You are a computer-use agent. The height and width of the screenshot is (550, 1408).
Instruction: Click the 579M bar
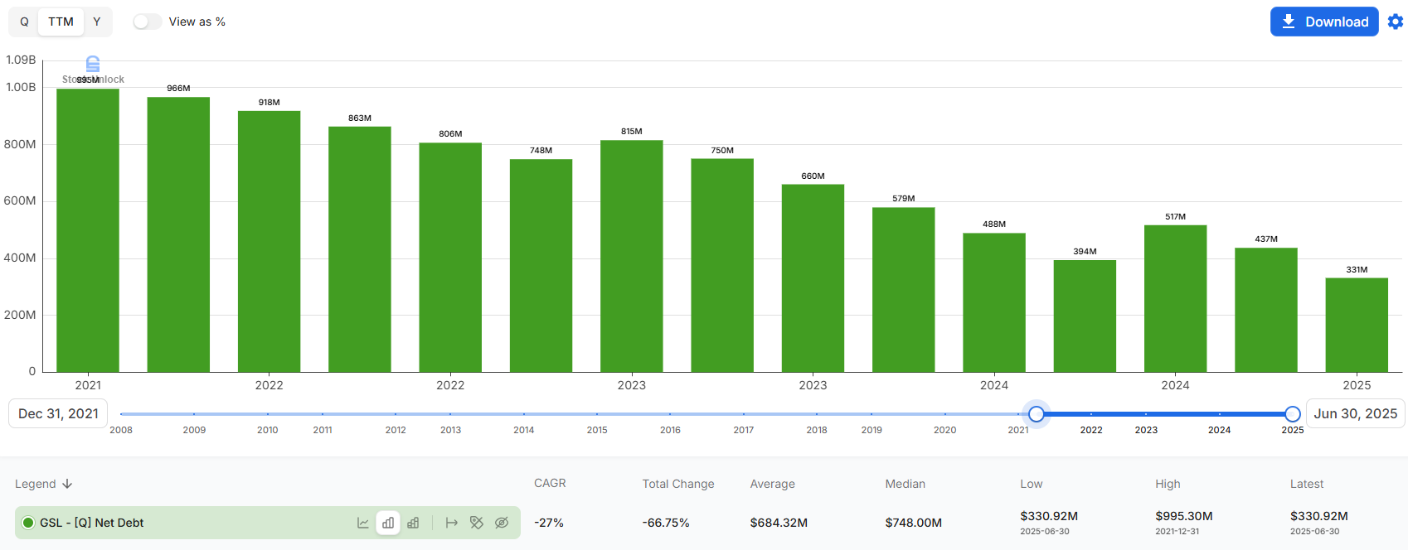(904, 290)
